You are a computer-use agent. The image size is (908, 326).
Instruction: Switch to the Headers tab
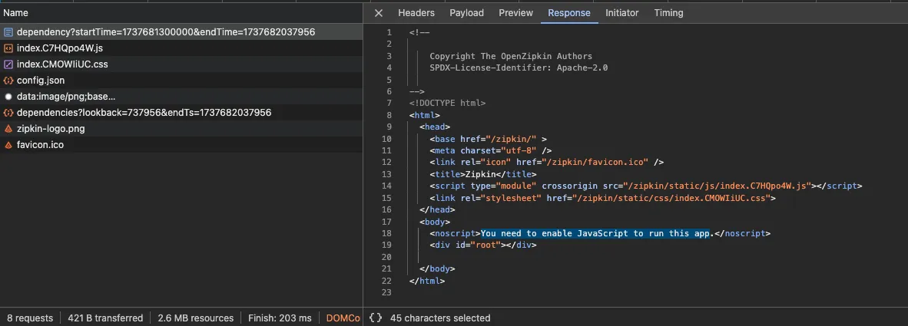(416, 13)
